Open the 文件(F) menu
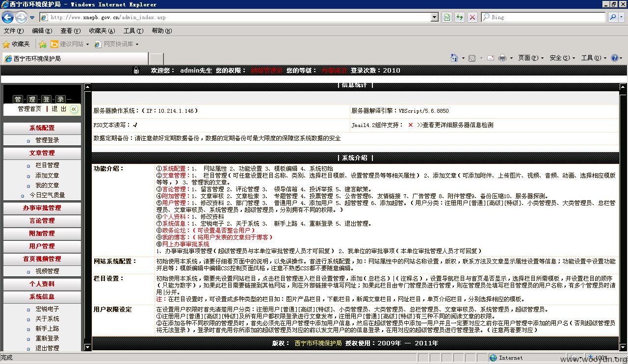The height and width of the screenshot is (364, 628). [x=14, y=31]
